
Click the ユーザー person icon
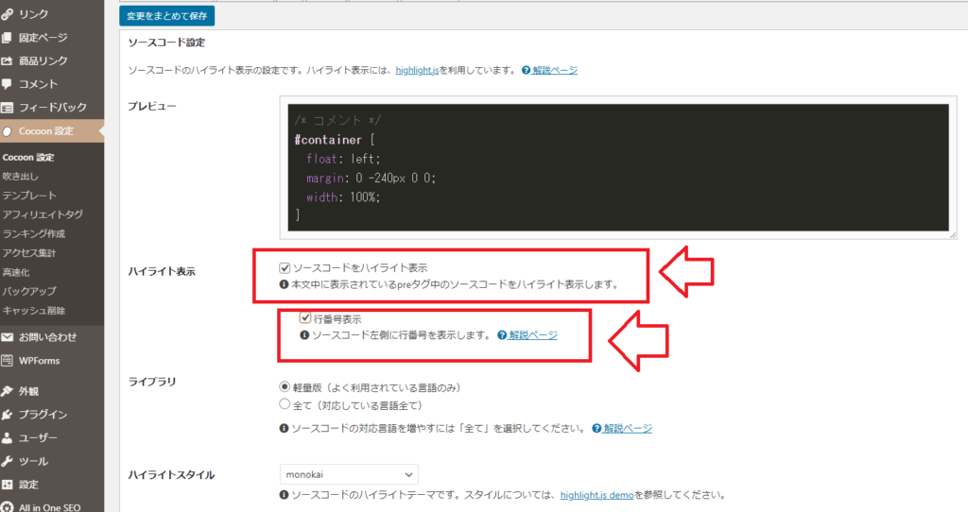[x=7, y=438]
